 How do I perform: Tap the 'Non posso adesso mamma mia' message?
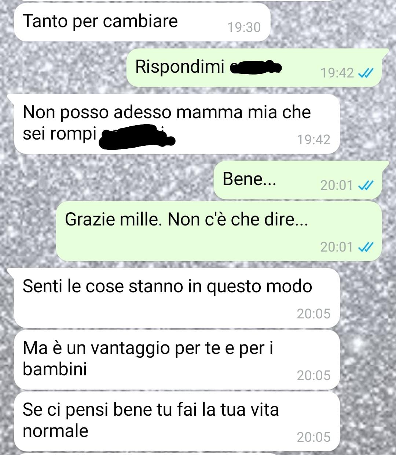click(x=177, y=124)
